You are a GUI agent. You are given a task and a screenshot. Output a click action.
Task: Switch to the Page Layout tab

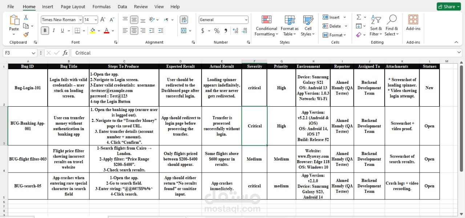[x=73, y=7]
